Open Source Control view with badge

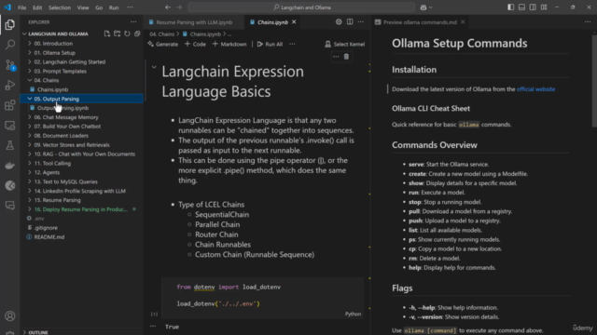click(x=10, y=65)
